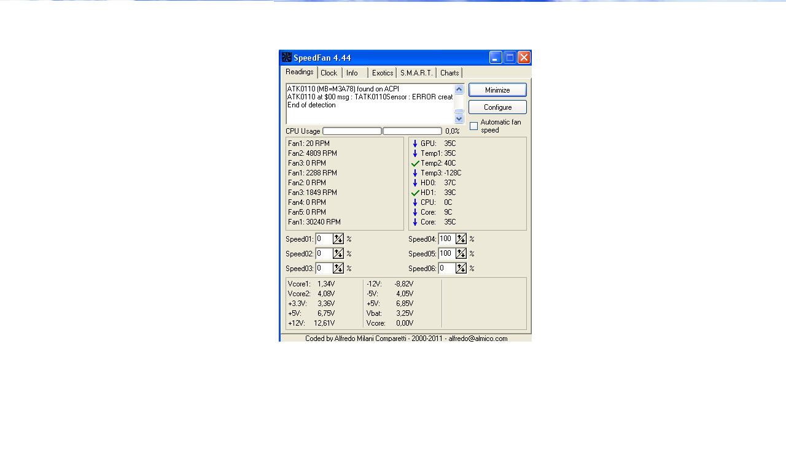The width and height of the screenshot is (786, 471).
Task: Focus the Speed06 percentage field
Action: pyautogui.click(x=447, y=268)
